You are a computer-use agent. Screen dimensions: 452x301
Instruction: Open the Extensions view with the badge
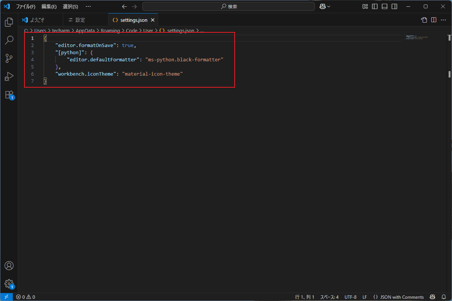point(9,94)
